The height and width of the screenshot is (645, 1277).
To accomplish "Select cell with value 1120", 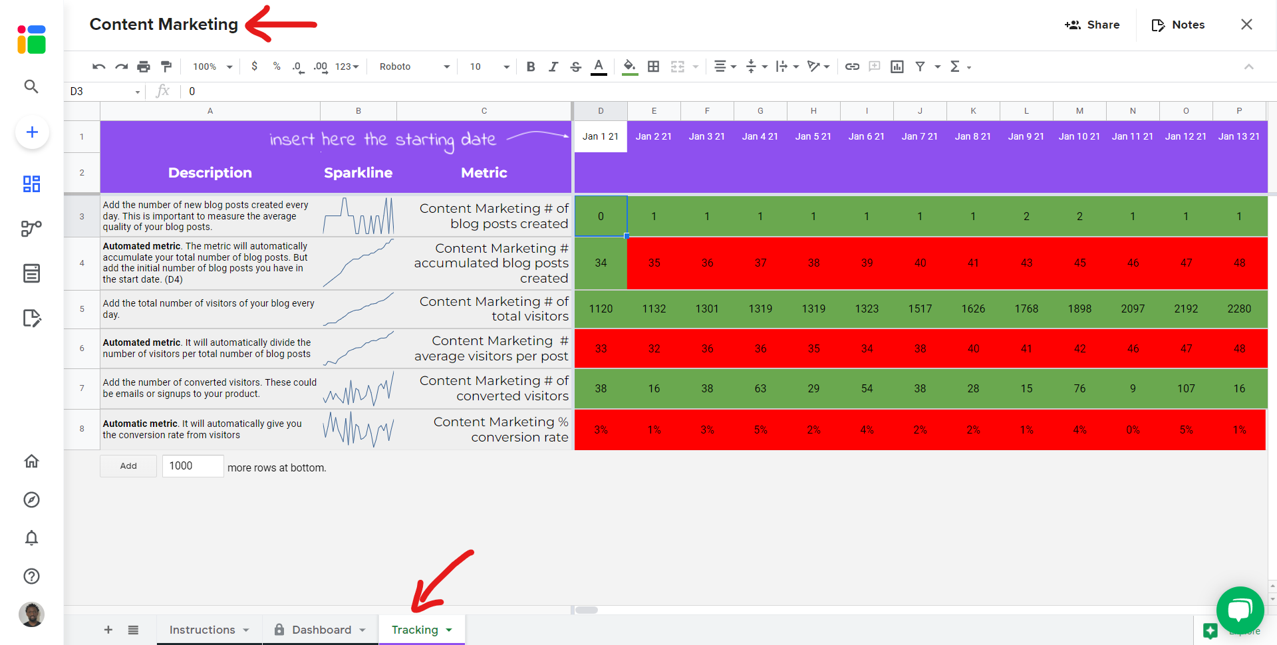I will click(601, 309).
